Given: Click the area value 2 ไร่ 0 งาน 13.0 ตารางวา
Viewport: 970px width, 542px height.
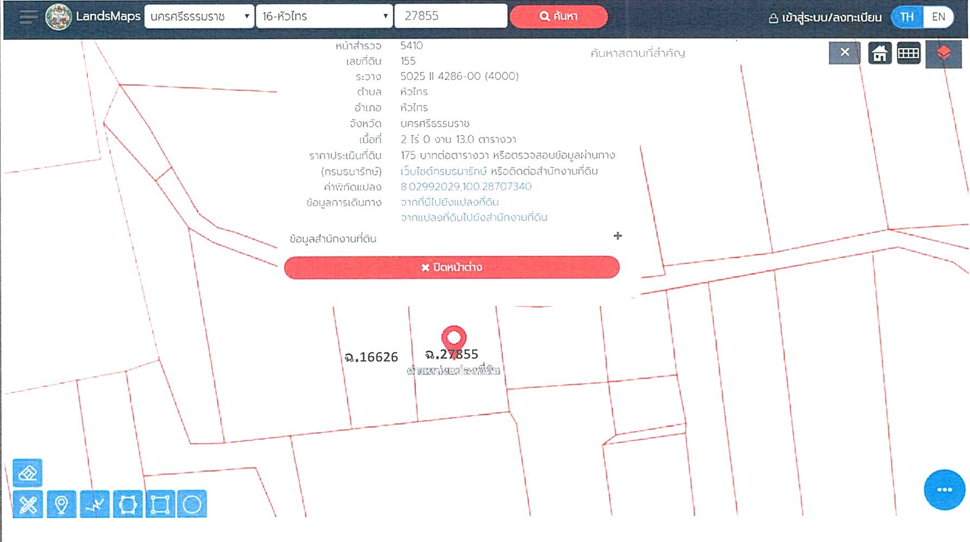Looking at the screenshot, I should [458, 139].
